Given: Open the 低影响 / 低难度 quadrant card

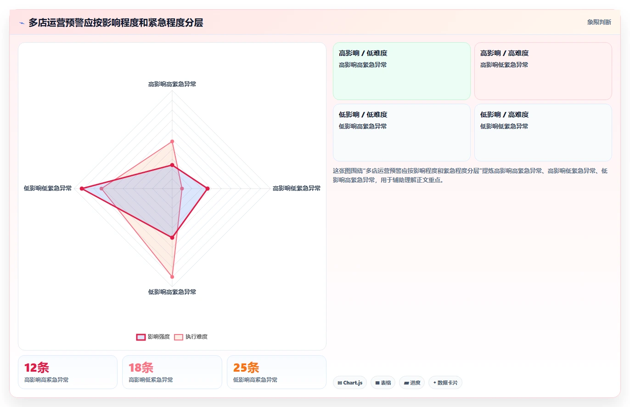Looking at the screenshot, I should point(402,133).
